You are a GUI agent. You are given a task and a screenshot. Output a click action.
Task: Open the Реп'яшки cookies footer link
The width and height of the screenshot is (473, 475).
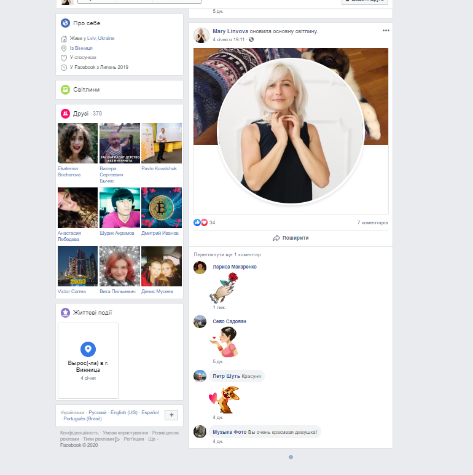(x=134, y=439)
